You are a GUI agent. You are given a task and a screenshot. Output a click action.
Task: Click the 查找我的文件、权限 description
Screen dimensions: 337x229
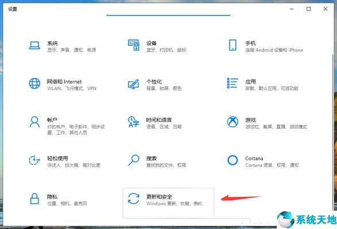pyautogui.click(x=166, y=165)
